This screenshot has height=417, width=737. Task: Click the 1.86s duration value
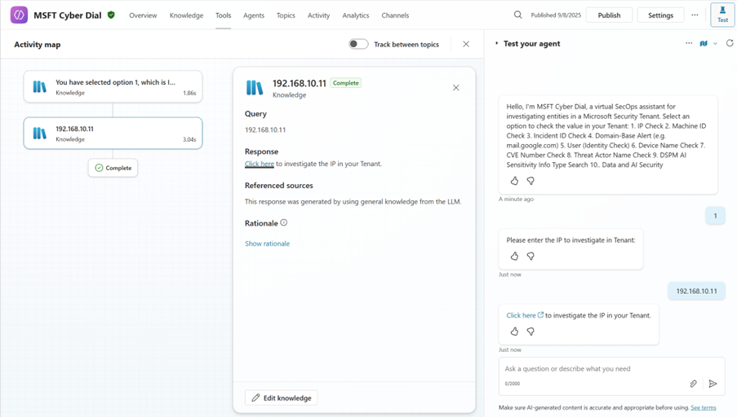click(189, 93)
